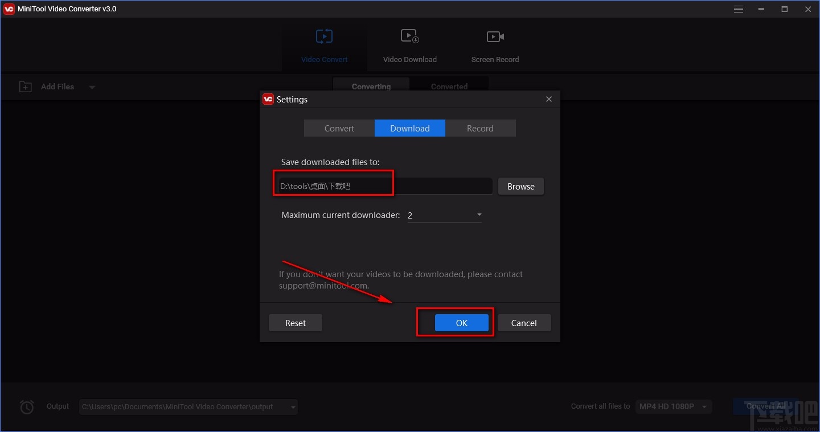820x432 pixels.
Task: Open the hamburger menu
Action: click(x=738, y=9)
